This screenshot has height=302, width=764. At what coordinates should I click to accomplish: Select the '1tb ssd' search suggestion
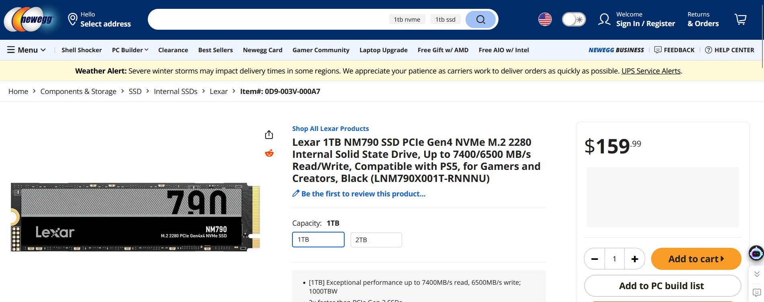pos(445,19)
